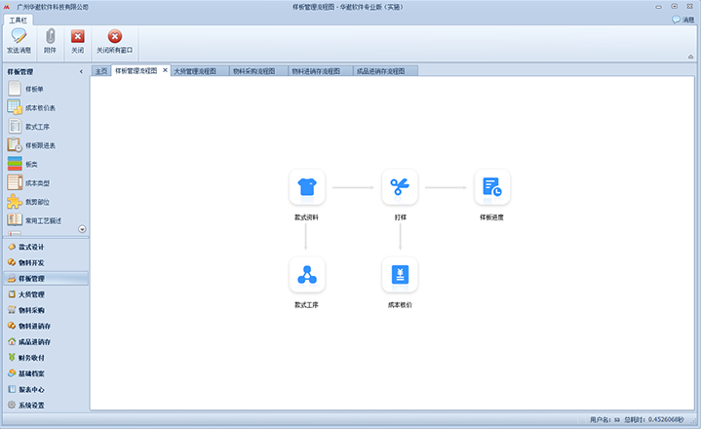Viewport: 701px width, 430px height.
Task: Select 财务收付 module in navigation
Action: click(x=46, y=358)
